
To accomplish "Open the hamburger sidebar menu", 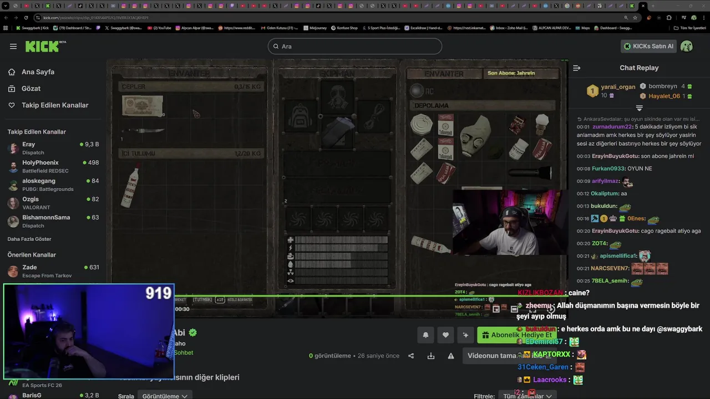I will pyautogui.click(x=13, y=47).
